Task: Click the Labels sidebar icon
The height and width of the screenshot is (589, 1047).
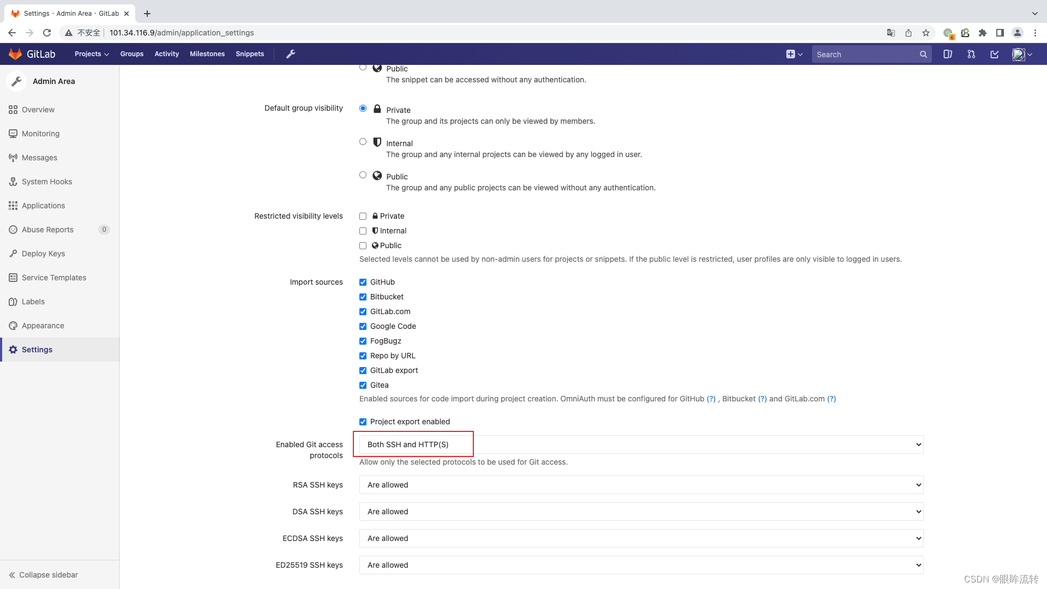Action: pos(13,302)
